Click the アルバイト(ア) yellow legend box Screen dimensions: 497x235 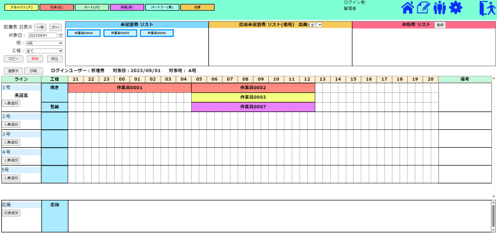pyautogui.click(x=22, y=7)
